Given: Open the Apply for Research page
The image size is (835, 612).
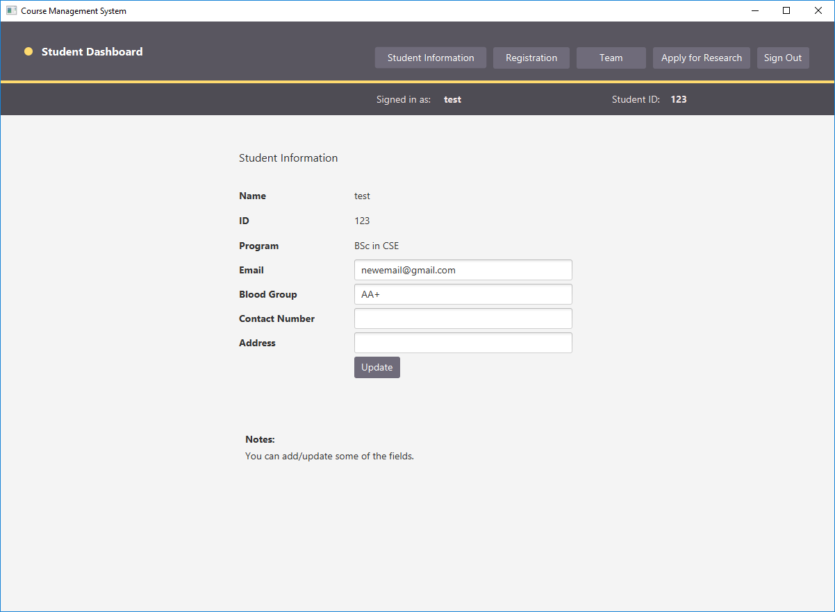Looking at the screenshot, I should tap(701, 58).
